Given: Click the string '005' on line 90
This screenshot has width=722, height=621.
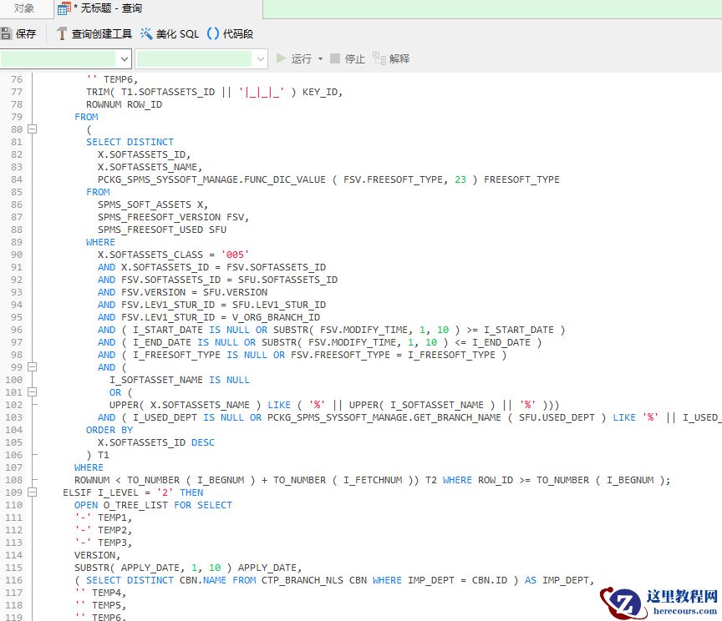Looking at the screenshot, I should pos(235,255).
